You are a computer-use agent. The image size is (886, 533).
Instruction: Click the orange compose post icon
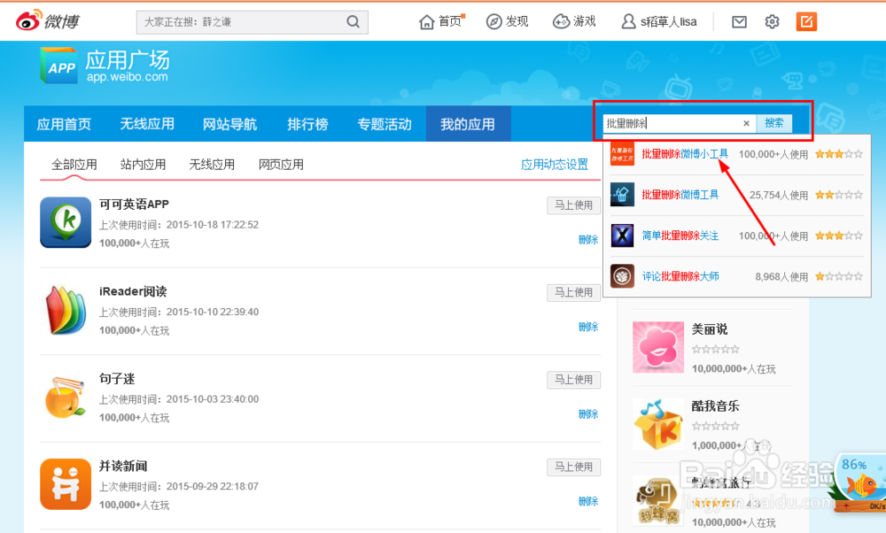tap(806, 21)
